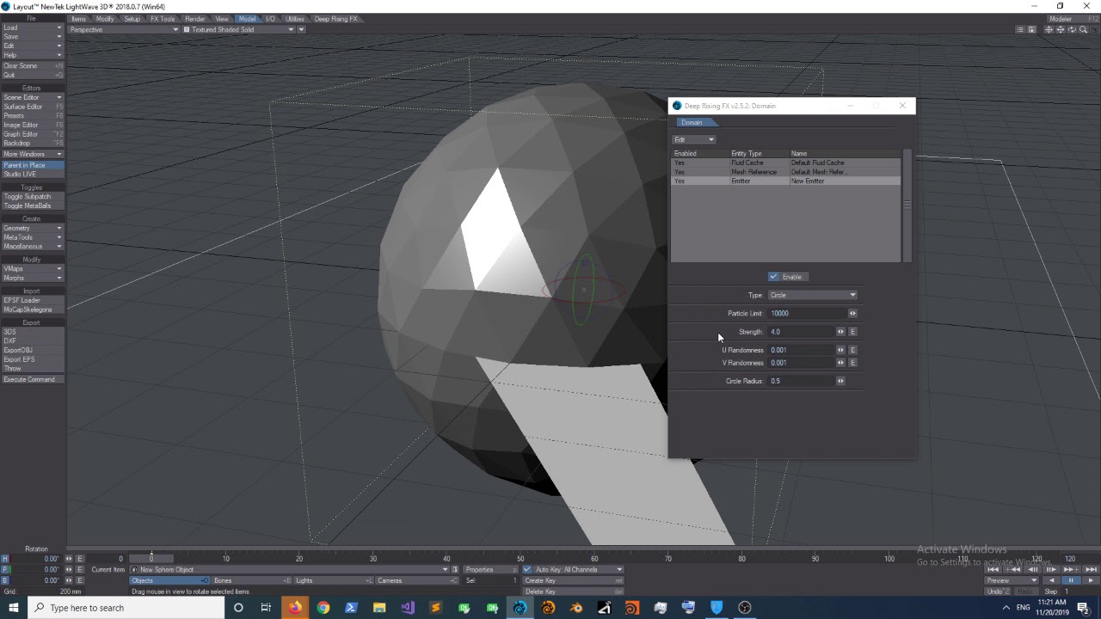Open the Perspective view dropdown

(124, 29)
